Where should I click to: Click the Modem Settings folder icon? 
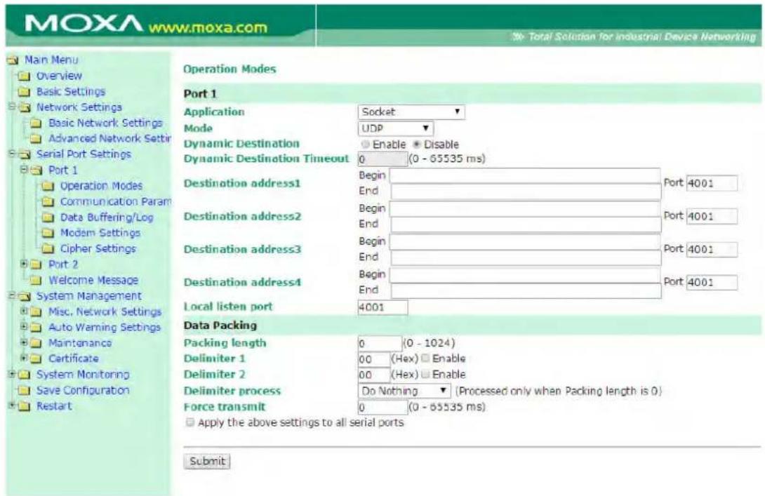click(47, 233)
